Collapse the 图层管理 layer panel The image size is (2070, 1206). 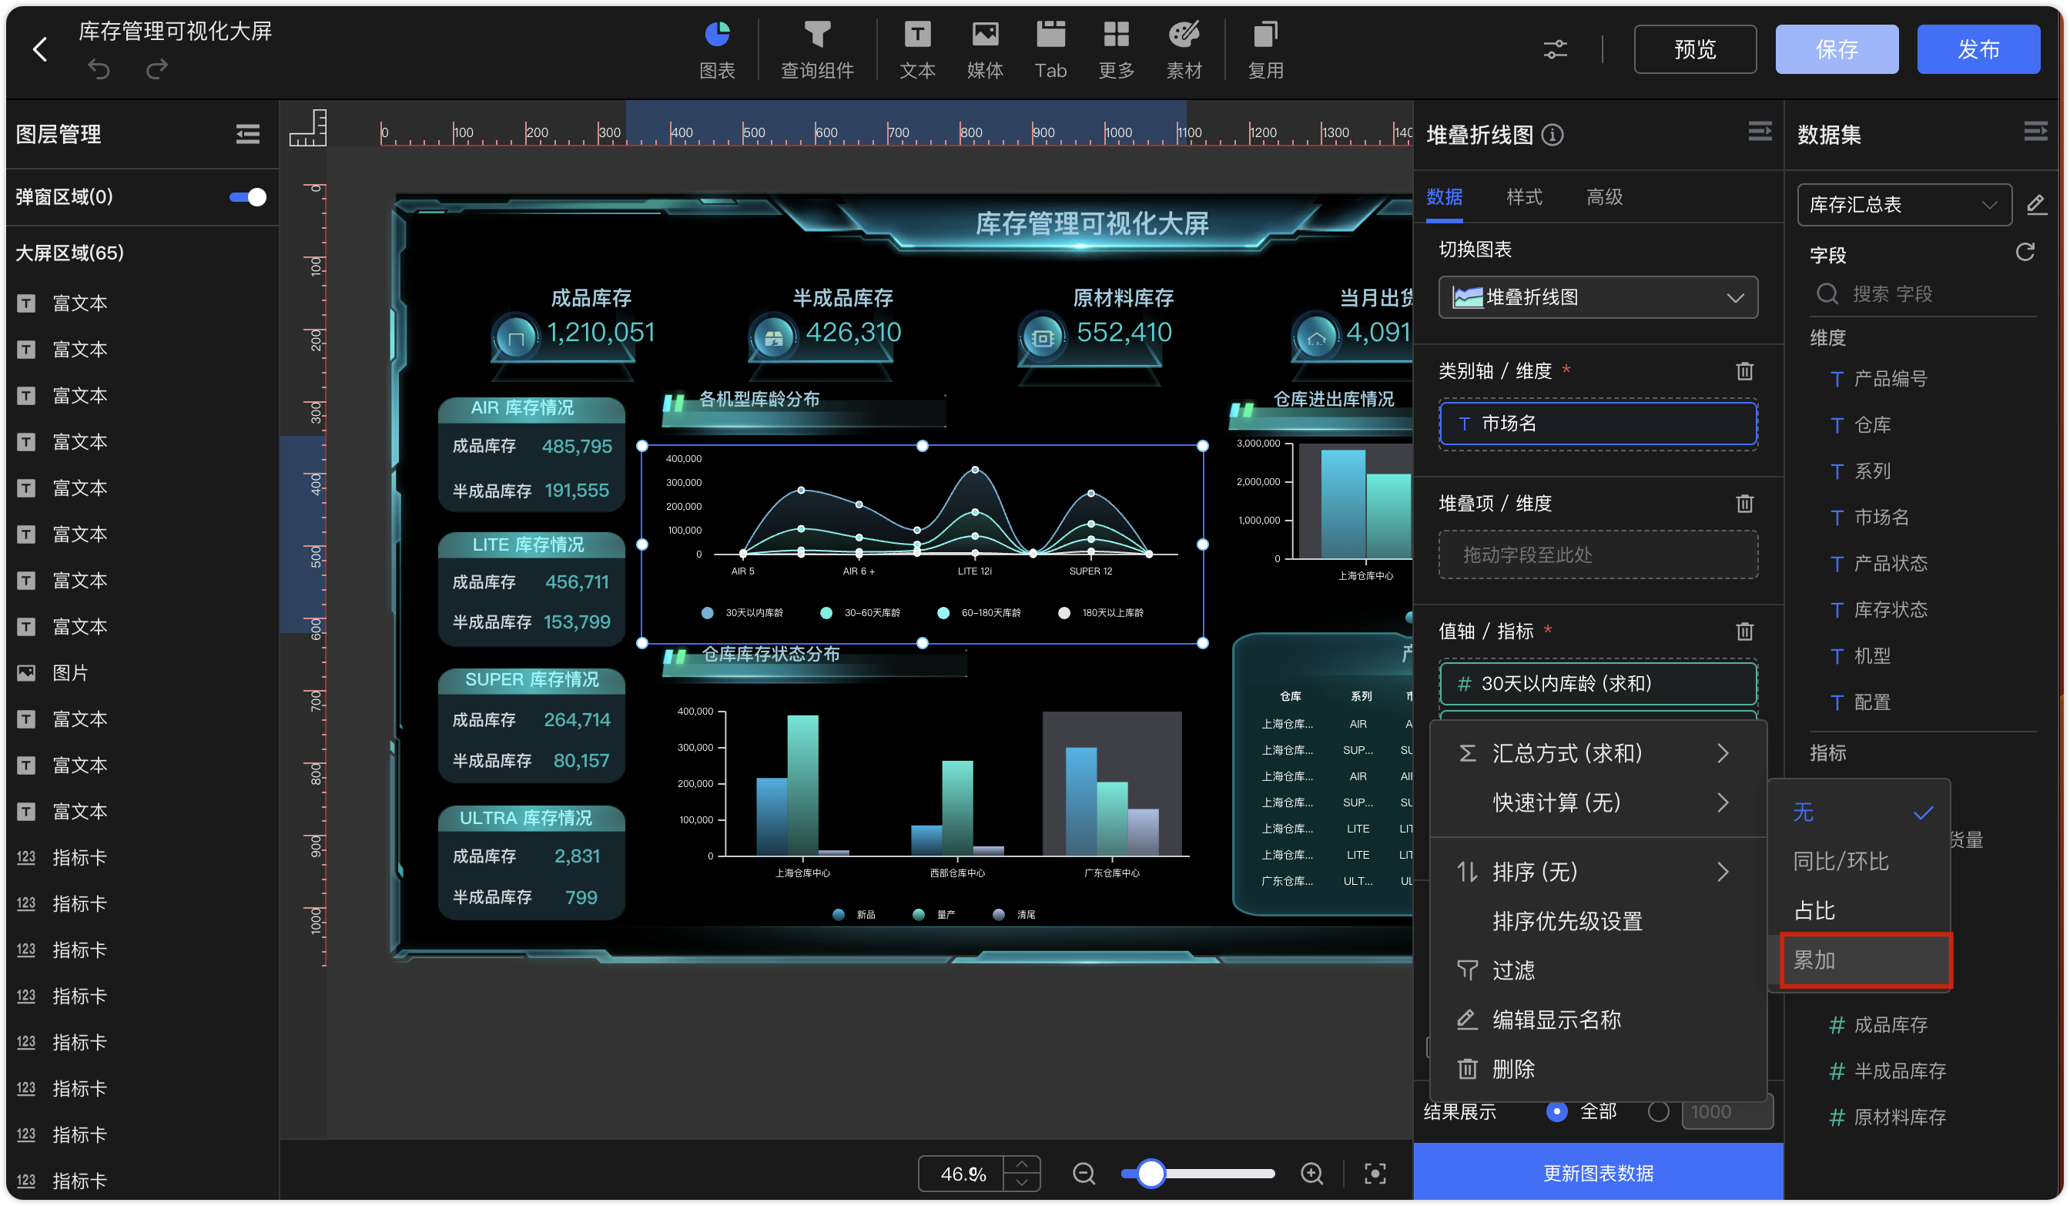tap(247, 133)
